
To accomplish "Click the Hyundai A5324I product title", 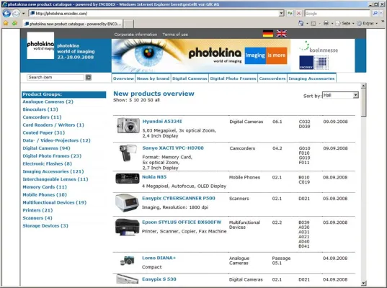I will coord(162,121).
